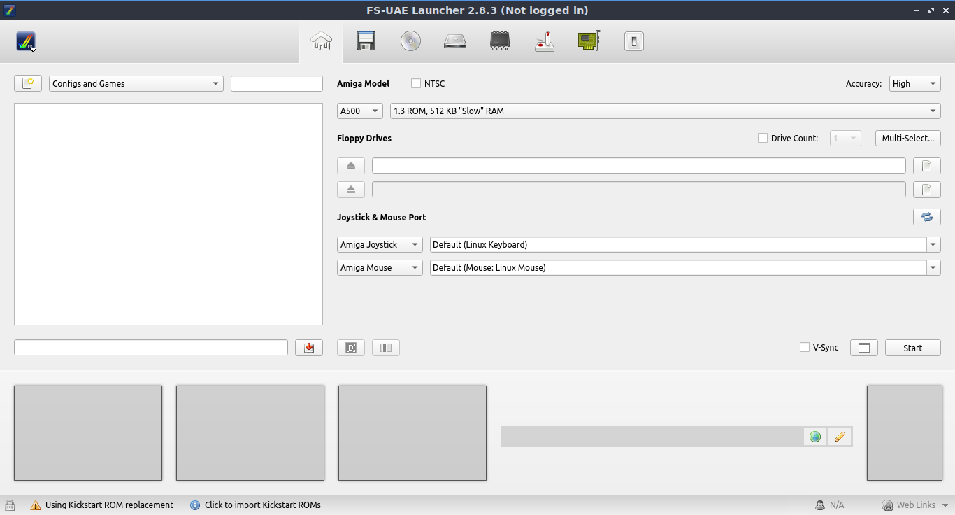
Task: Open the Floppy Drives tab
Action: coord(366,41)
